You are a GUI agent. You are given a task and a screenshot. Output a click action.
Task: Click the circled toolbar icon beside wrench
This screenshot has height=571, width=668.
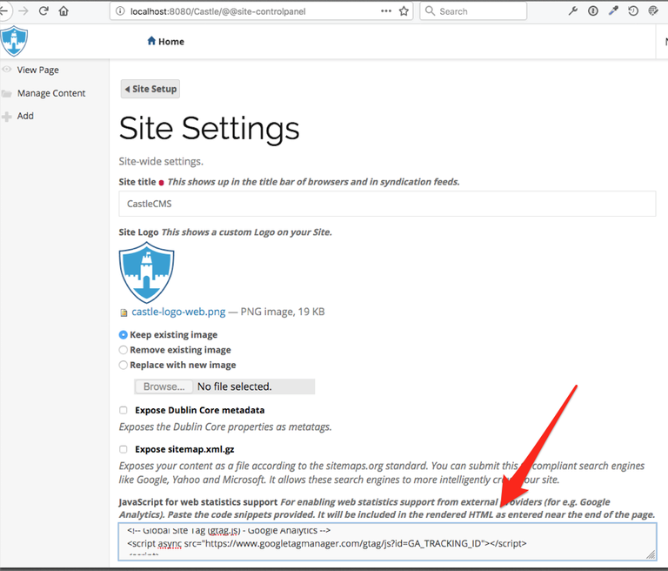click(593, 11)
